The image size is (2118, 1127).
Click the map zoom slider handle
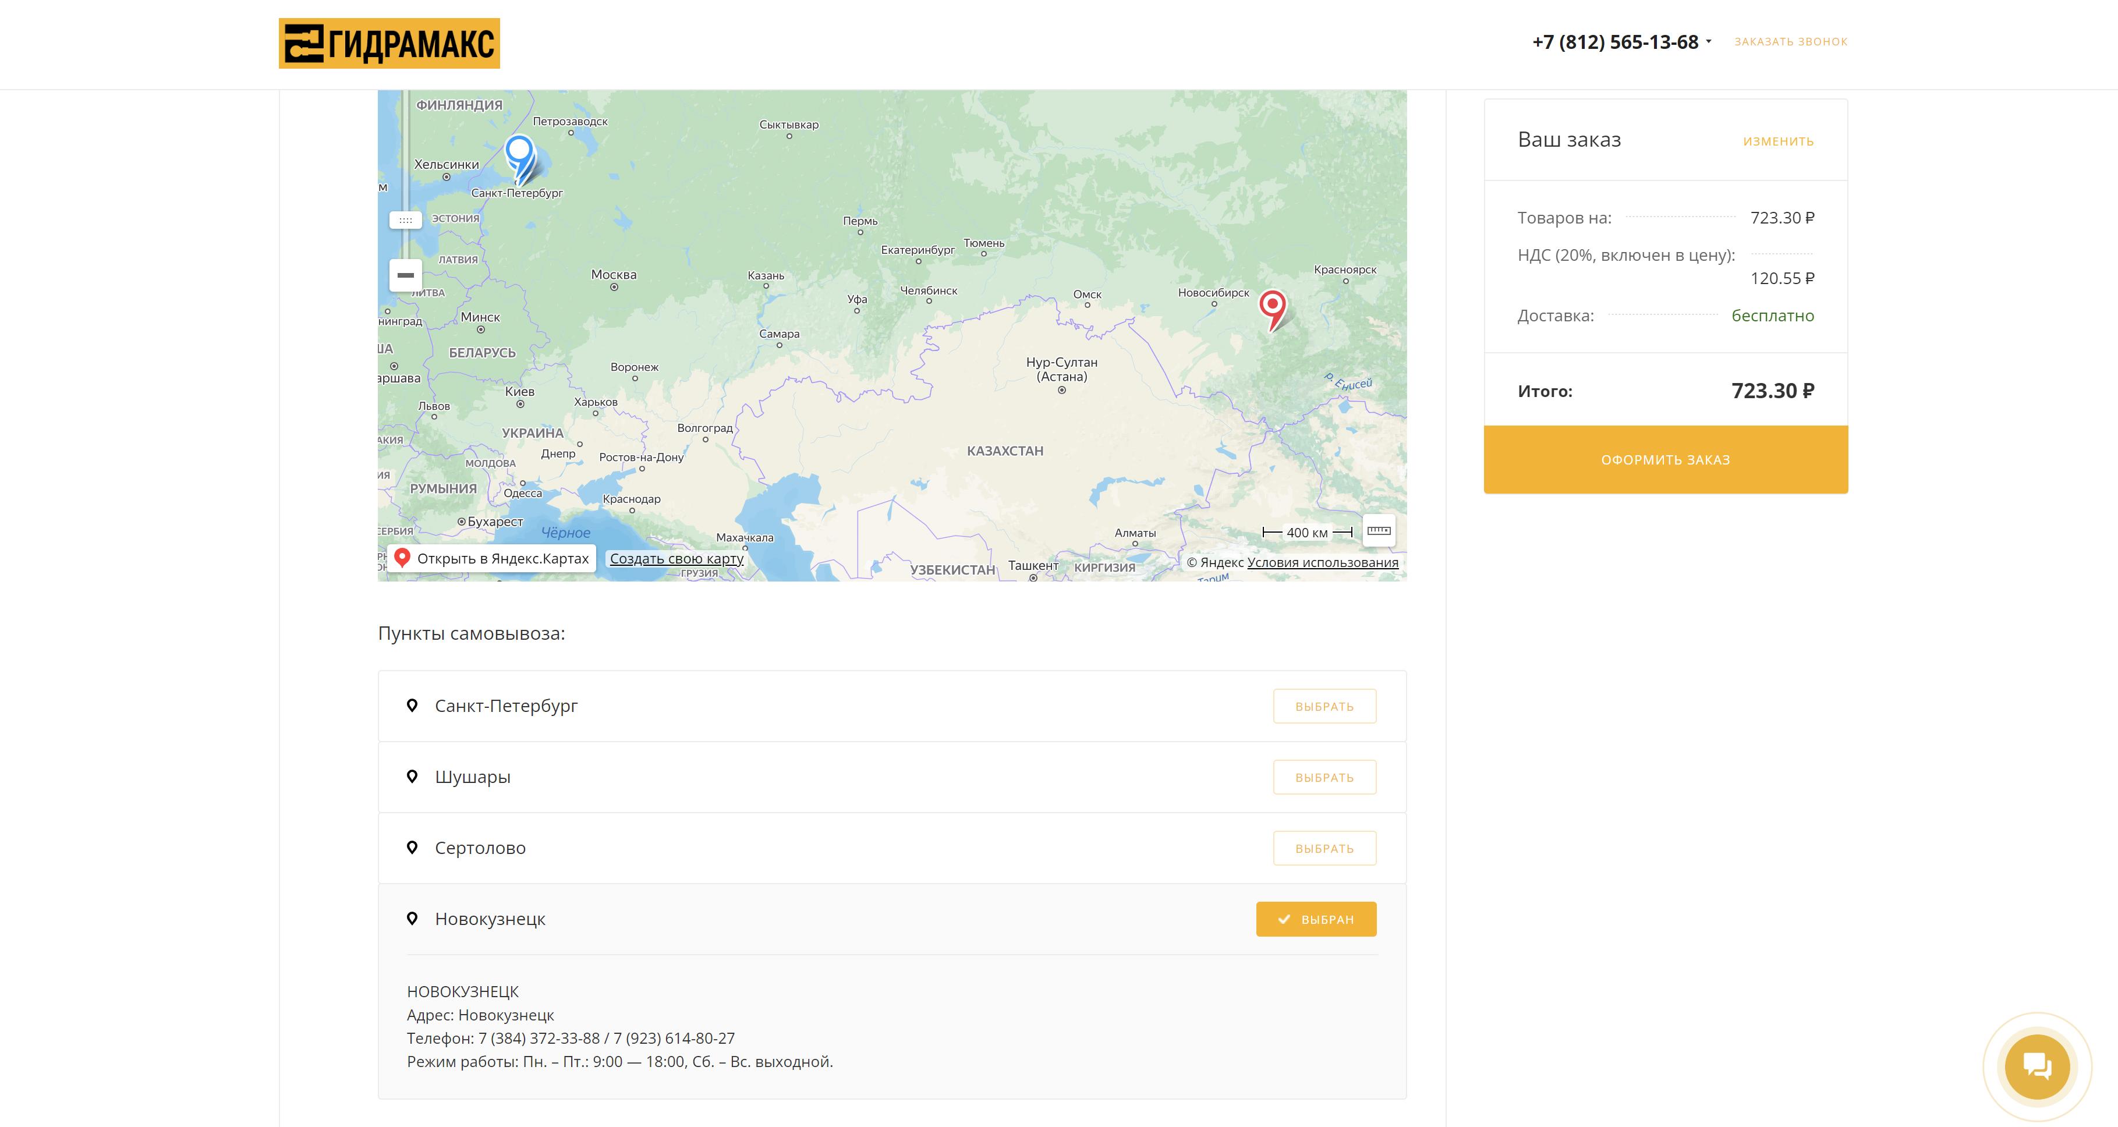[x=405, y=220]
